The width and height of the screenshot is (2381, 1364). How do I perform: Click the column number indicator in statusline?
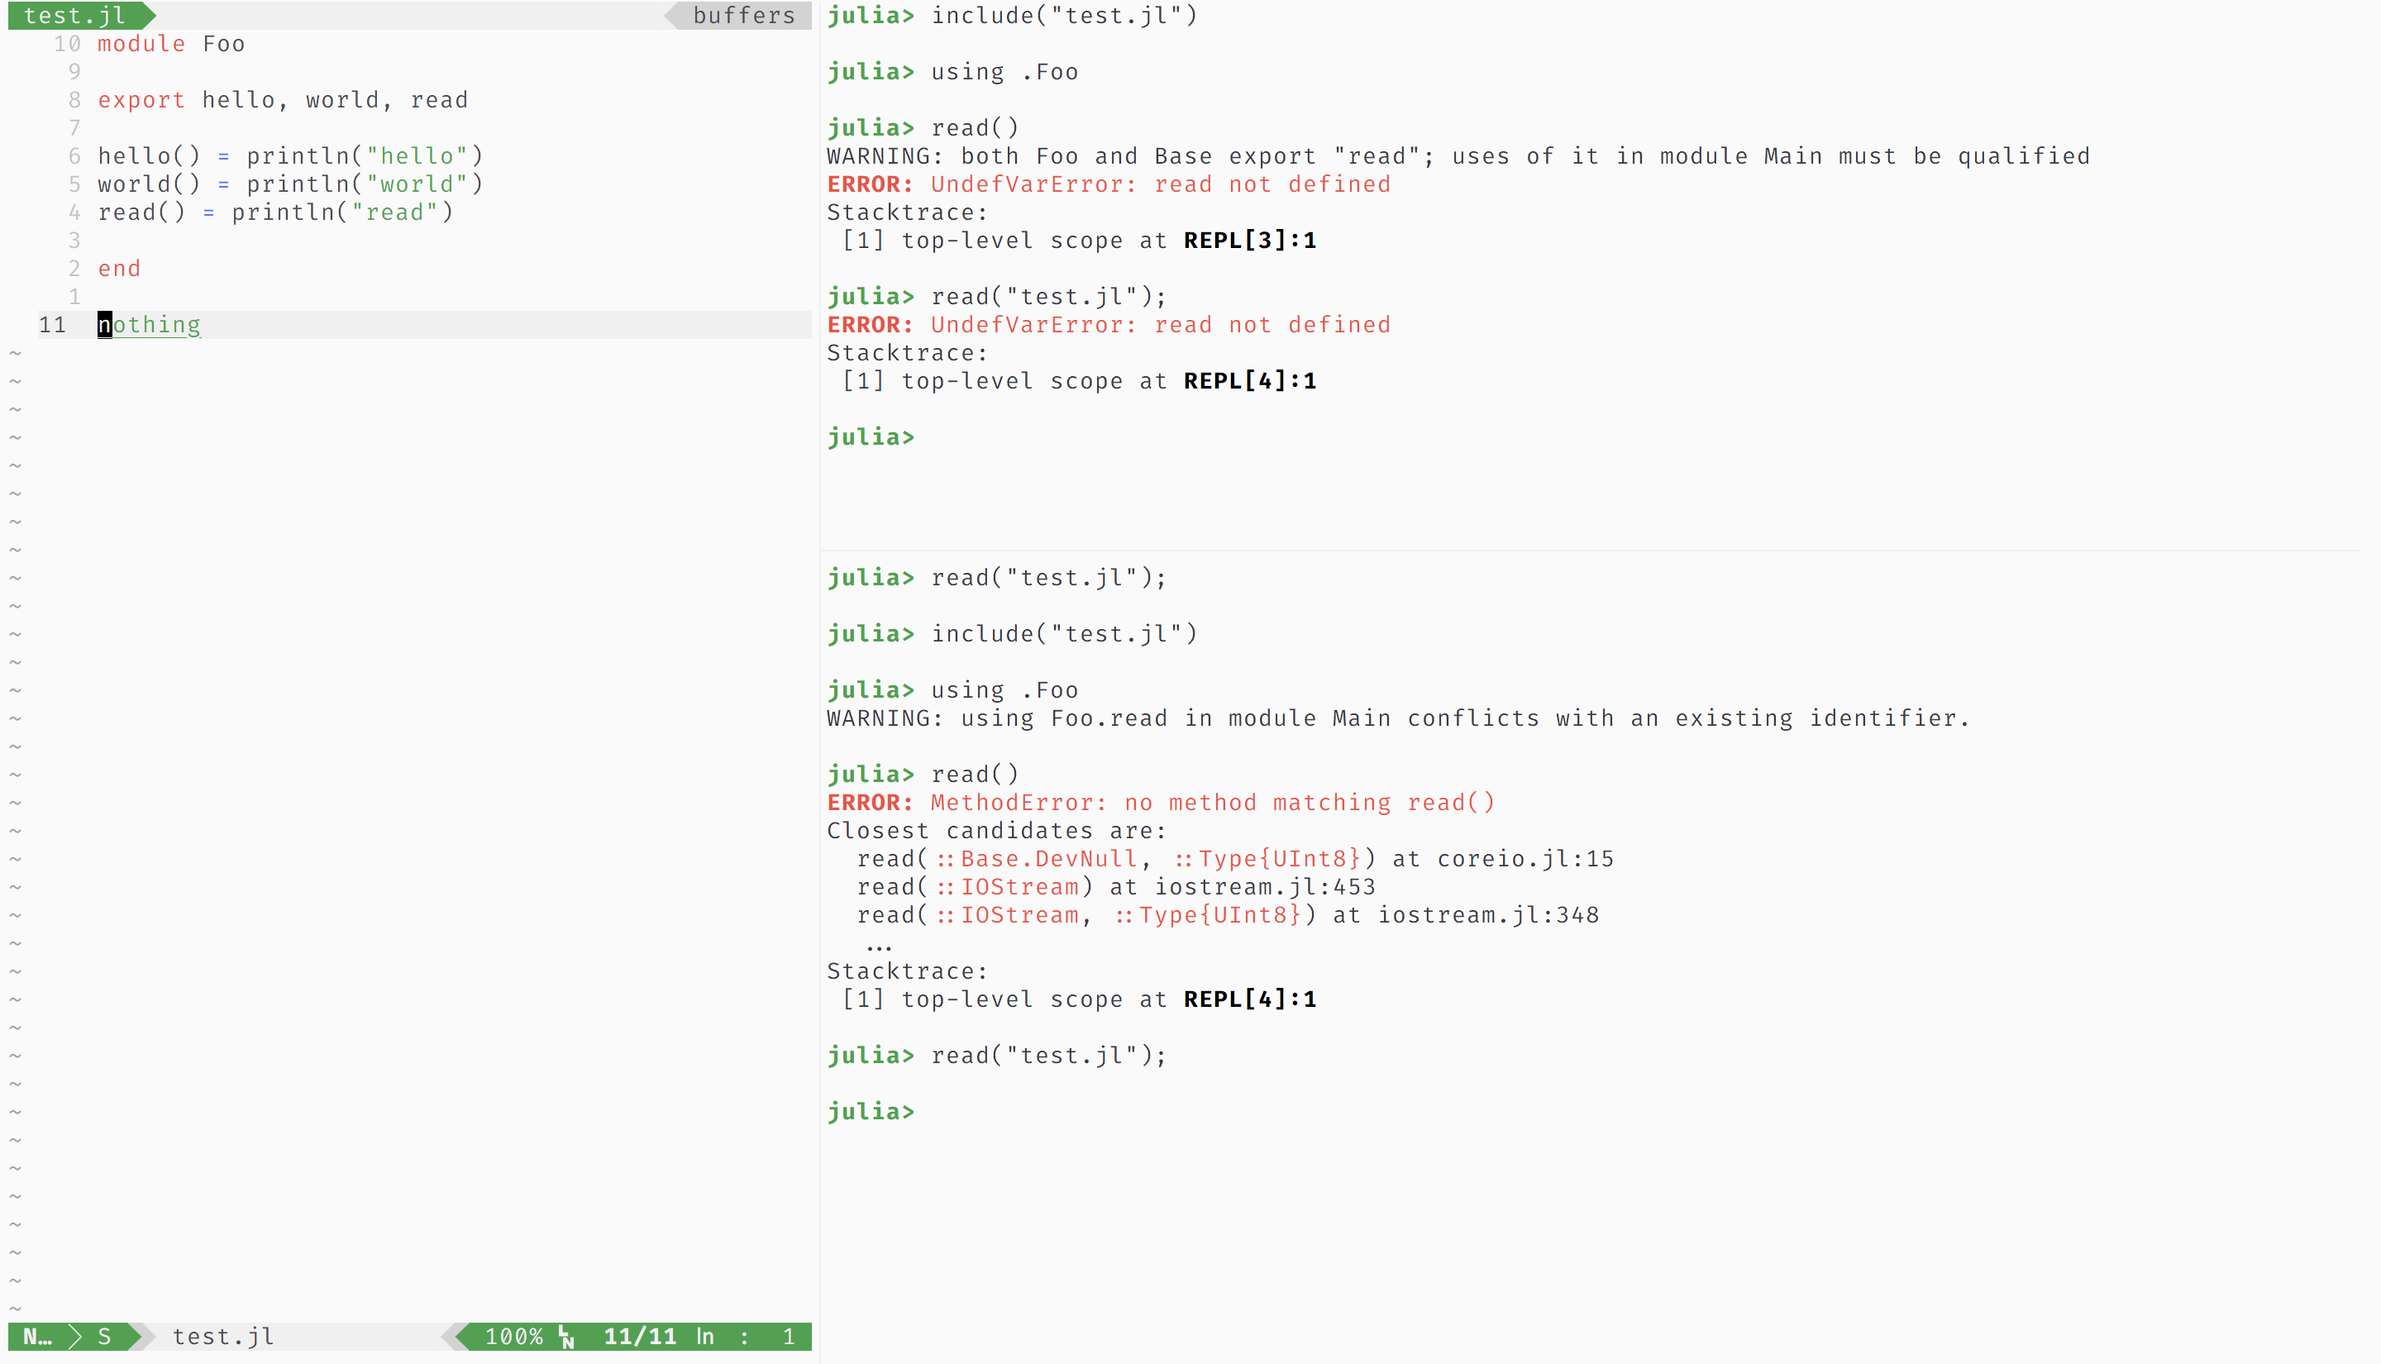pos(788,1337)
